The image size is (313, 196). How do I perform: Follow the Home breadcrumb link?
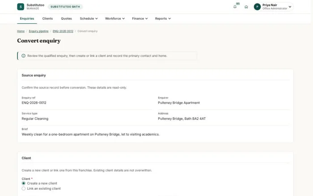tap(21, 31)
